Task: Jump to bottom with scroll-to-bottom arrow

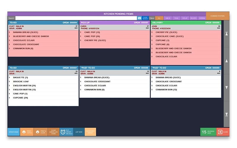Action: click(x=227, y=115)
